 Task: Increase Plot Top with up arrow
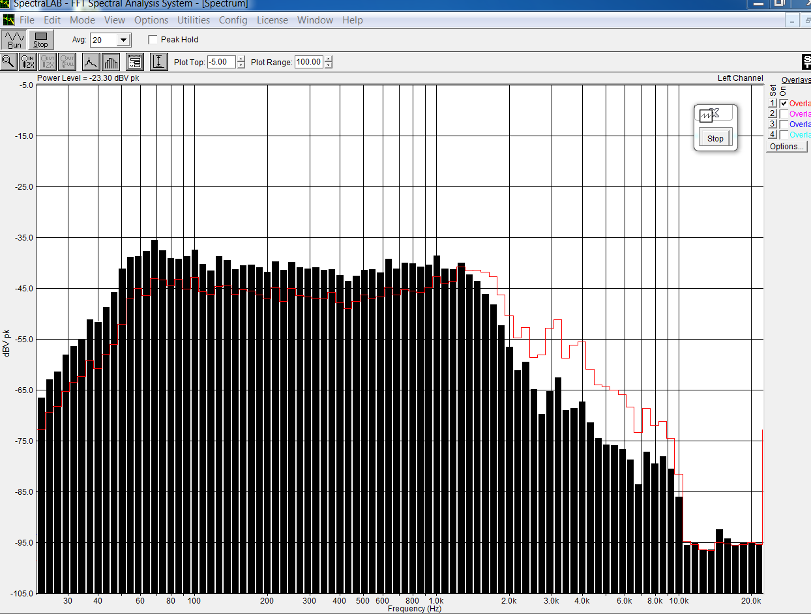[241, 59]
